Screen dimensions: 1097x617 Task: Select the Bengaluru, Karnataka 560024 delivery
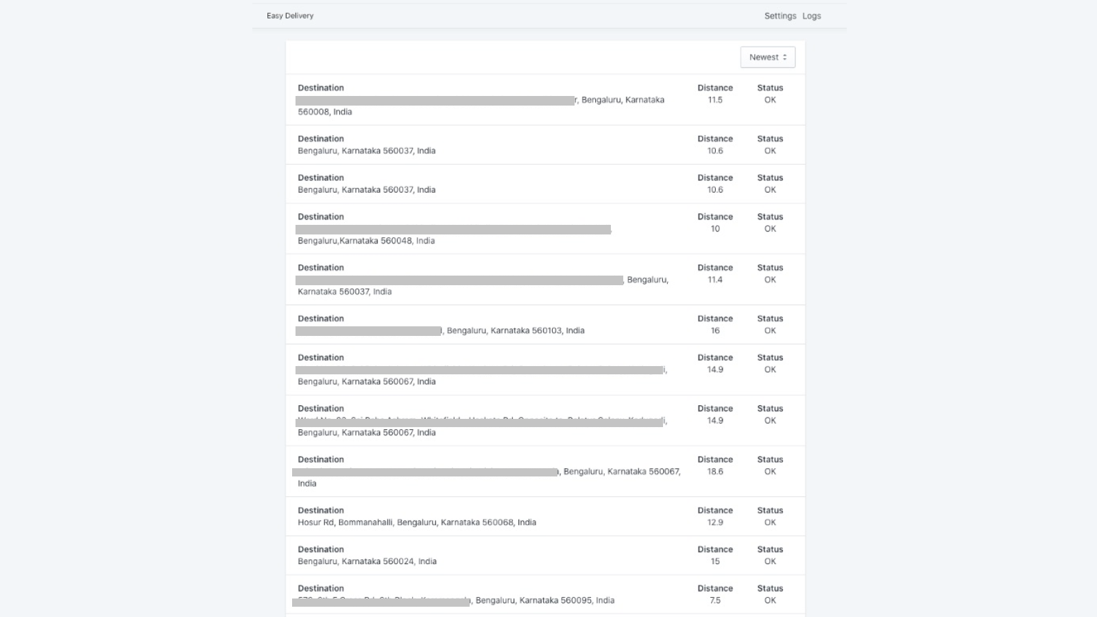click(x=480, y=555)
